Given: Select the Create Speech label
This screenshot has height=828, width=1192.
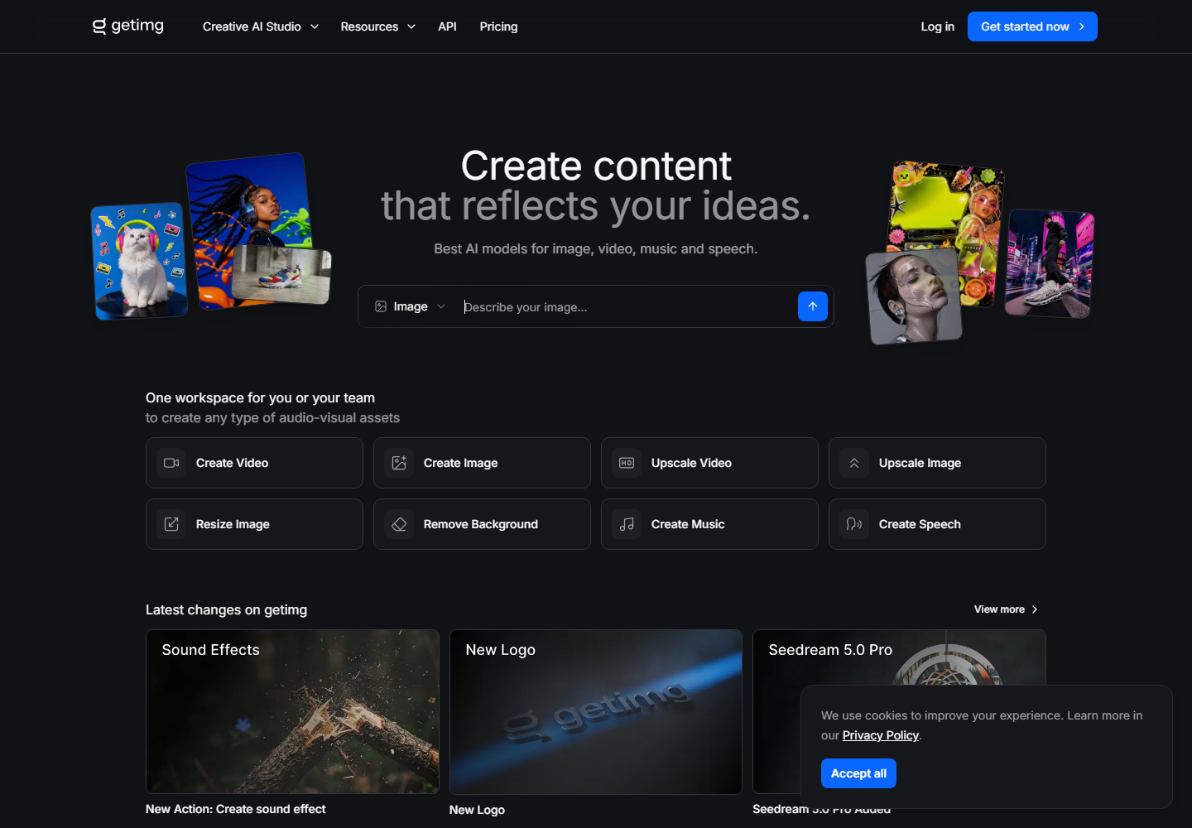Looking at the screenshot, I should tap(920, 524).
